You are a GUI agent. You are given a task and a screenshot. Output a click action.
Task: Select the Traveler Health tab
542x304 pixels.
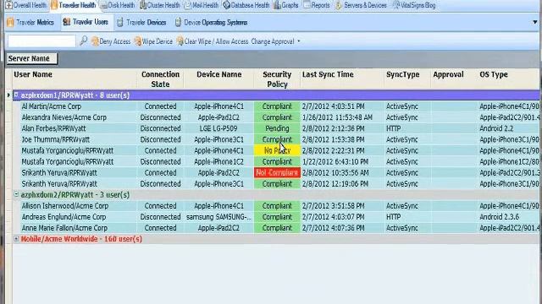(74, 5)
